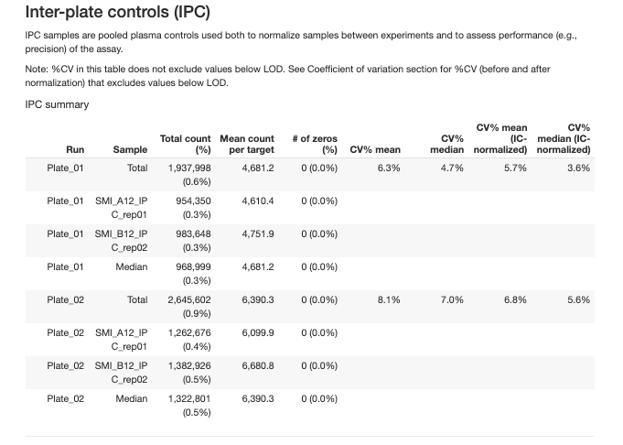Click the CV% mean (IC-normalized) column header

pyautogui.click(x=501, y=138)
